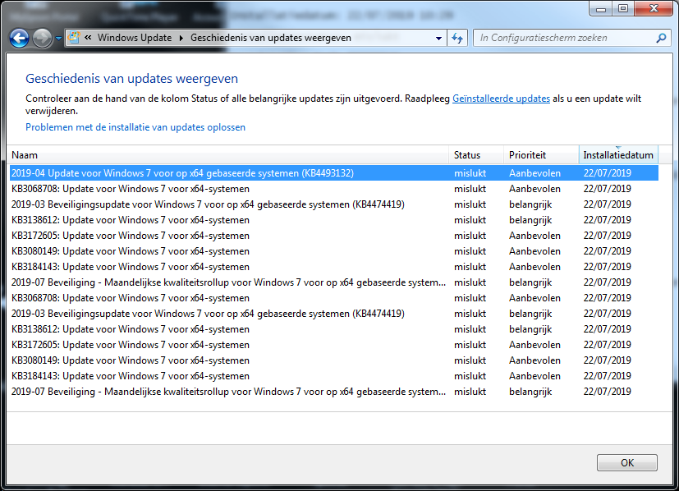The width and height of the screenshot is (679, 491).
Task: Select the second KB3184143 update row
Action: pos(334,376)
